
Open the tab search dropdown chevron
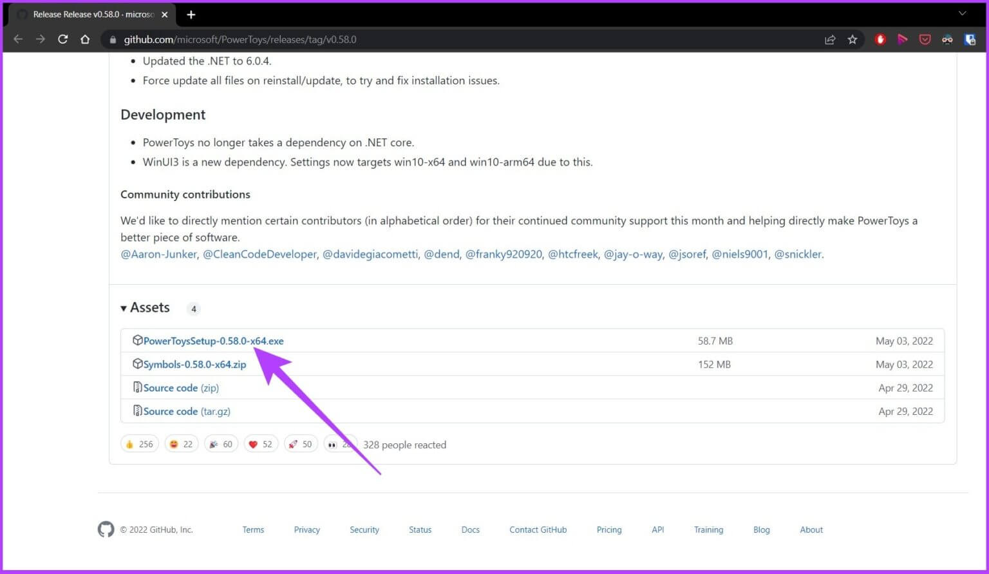[963, 14]
